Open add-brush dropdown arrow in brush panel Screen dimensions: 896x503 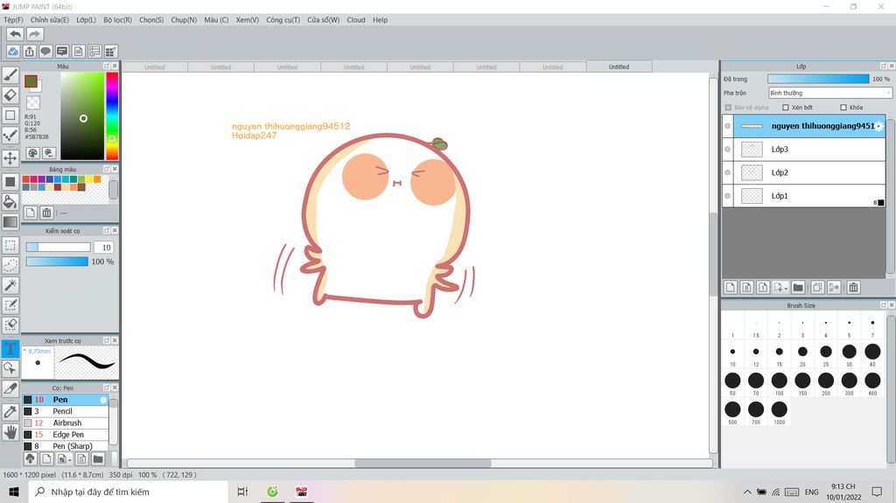click(x=70, y=459)
